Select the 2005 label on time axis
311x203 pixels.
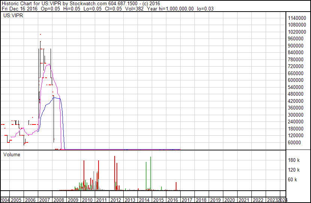(x=16, y=200)
